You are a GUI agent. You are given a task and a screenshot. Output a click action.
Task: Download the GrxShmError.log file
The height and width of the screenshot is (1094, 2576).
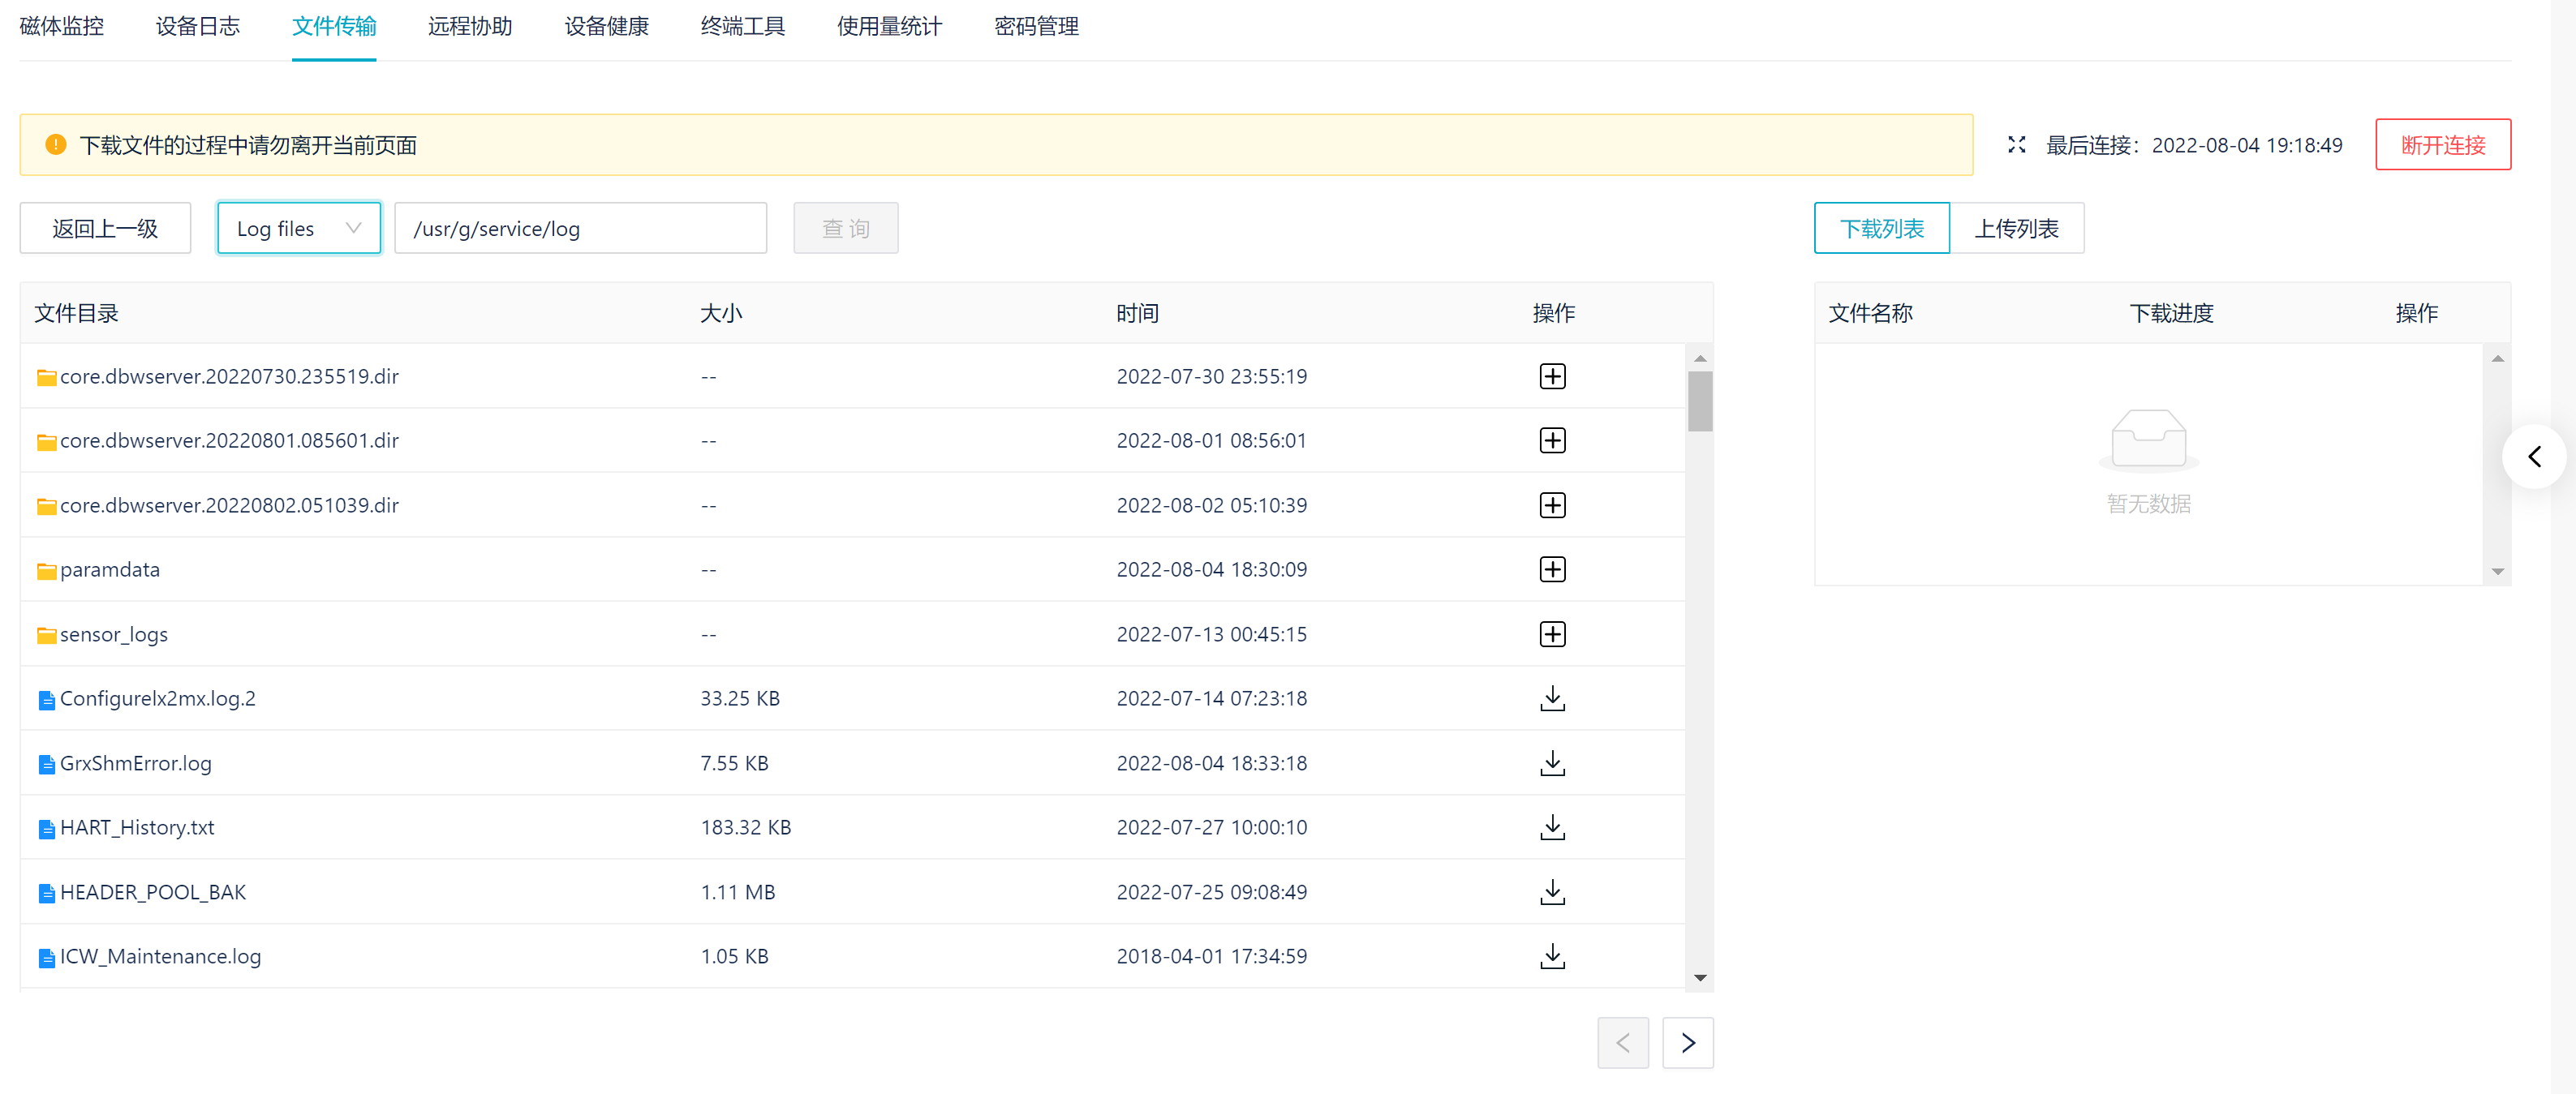(1552, 763)
